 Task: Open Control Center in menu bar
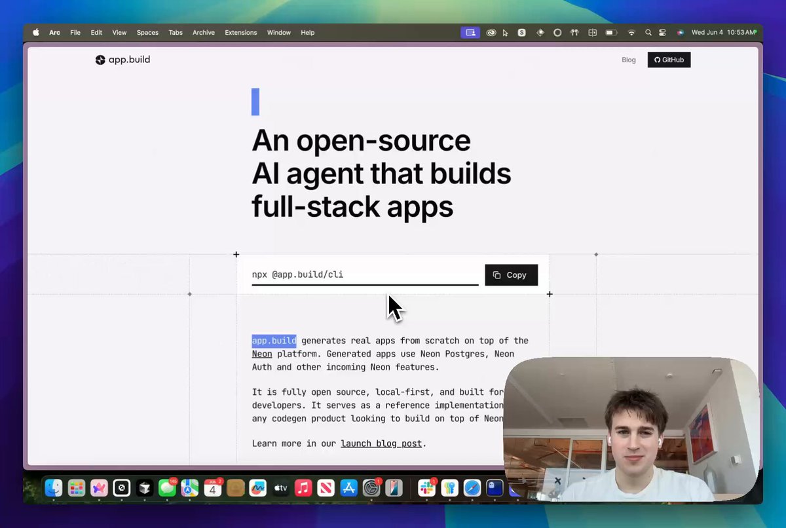(662, 32)
